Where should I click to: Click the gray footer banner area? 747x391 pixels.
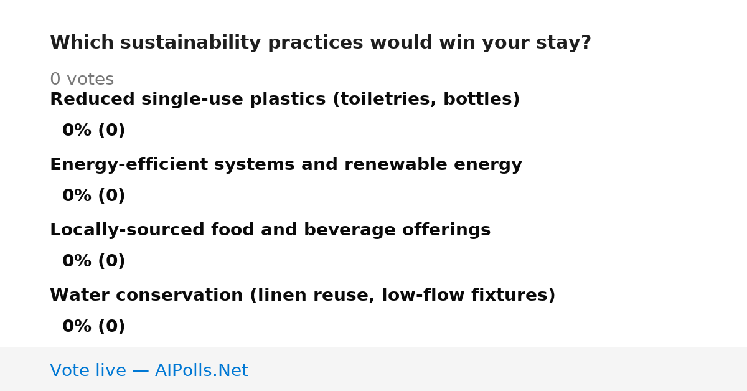374,369
